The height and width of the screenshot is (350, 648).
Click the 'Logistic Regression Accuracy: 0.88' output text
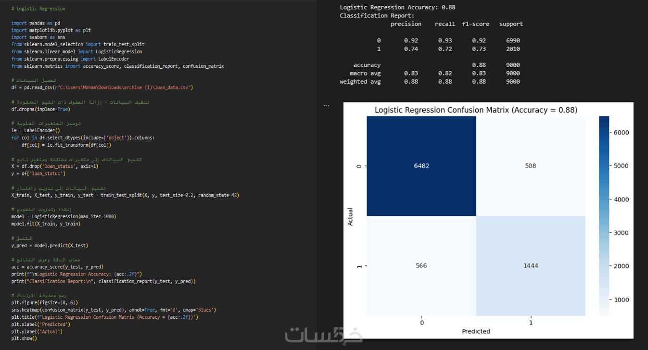point(397,7)
